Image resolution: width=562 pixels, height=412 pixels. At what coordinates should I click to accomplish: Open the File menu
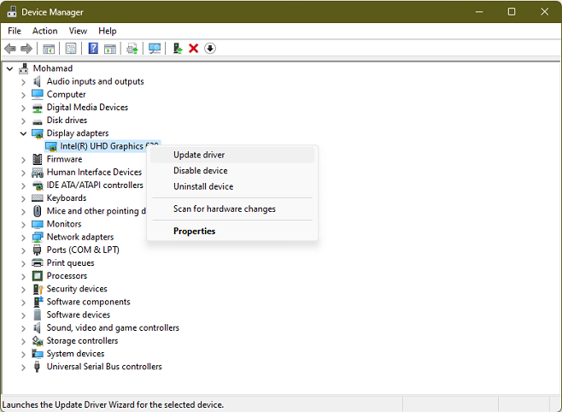click(x=15, y=31)
